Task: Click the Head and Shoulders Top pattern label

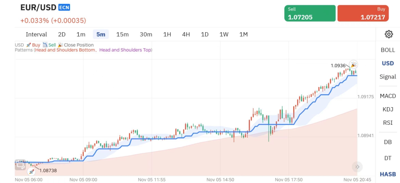Action: [125, 50]
